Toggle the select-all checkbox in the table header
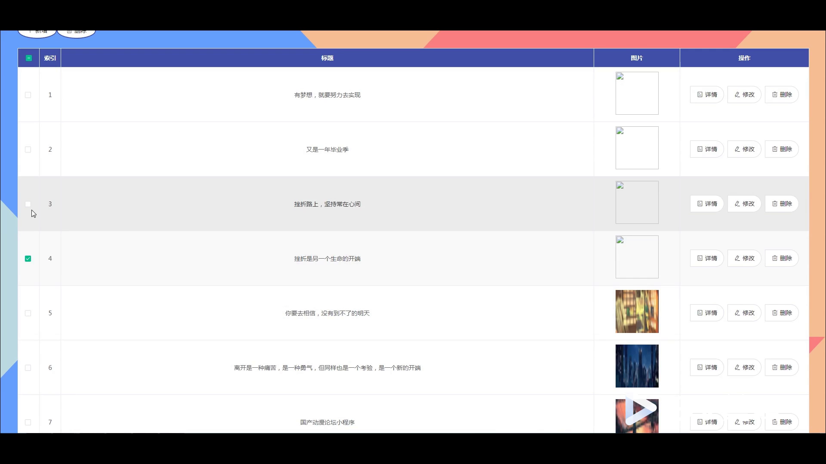Image resolution: width=826 pixels, height=464 pixels. (x=29, y=58)
